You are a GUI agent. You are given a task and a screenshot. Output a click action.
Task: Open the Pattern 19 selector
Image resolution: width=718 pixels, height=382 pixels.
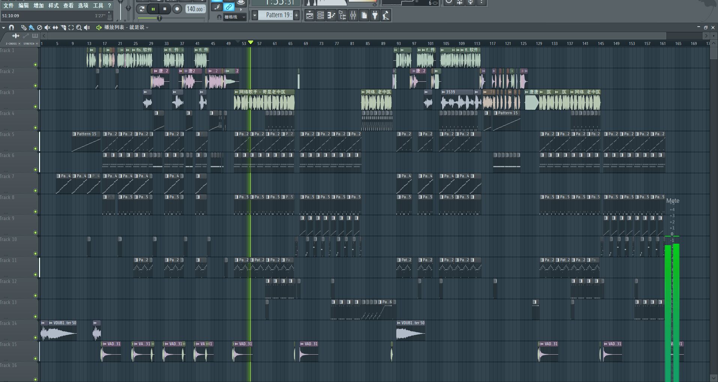pyautogui.click(x=278, y=15)
